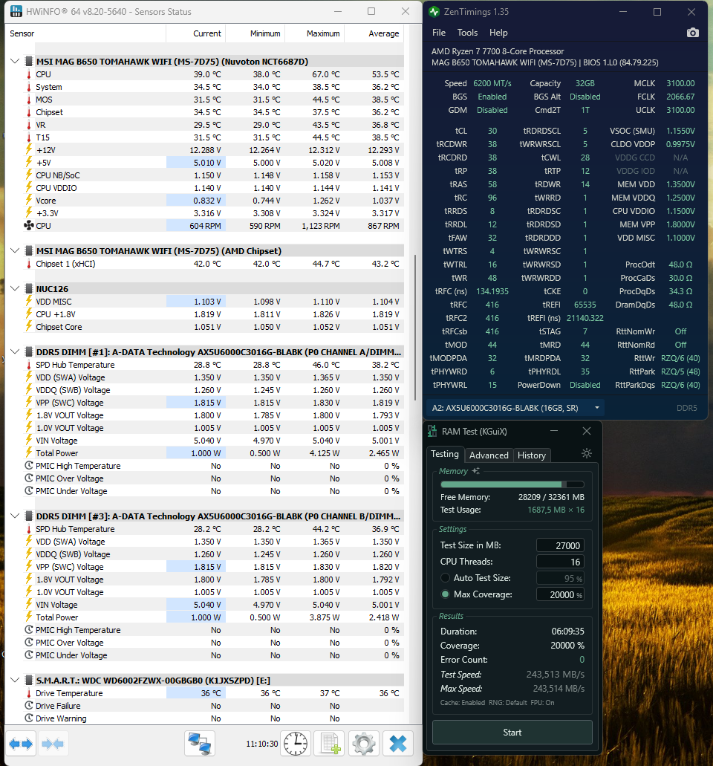Click the Max Coverage percentage field
The width and height of the screenshot is (713, 766).
click(560, 594)
